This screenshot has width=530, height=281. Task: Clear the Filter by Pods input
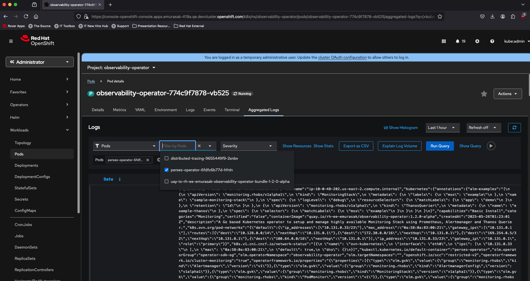tap(199, 146)
